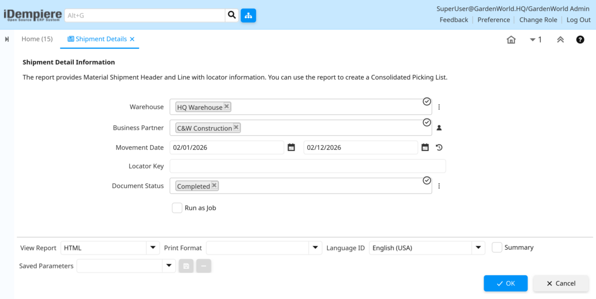
Task: Click inside the Document Status selection box
Action: point(301,186)
